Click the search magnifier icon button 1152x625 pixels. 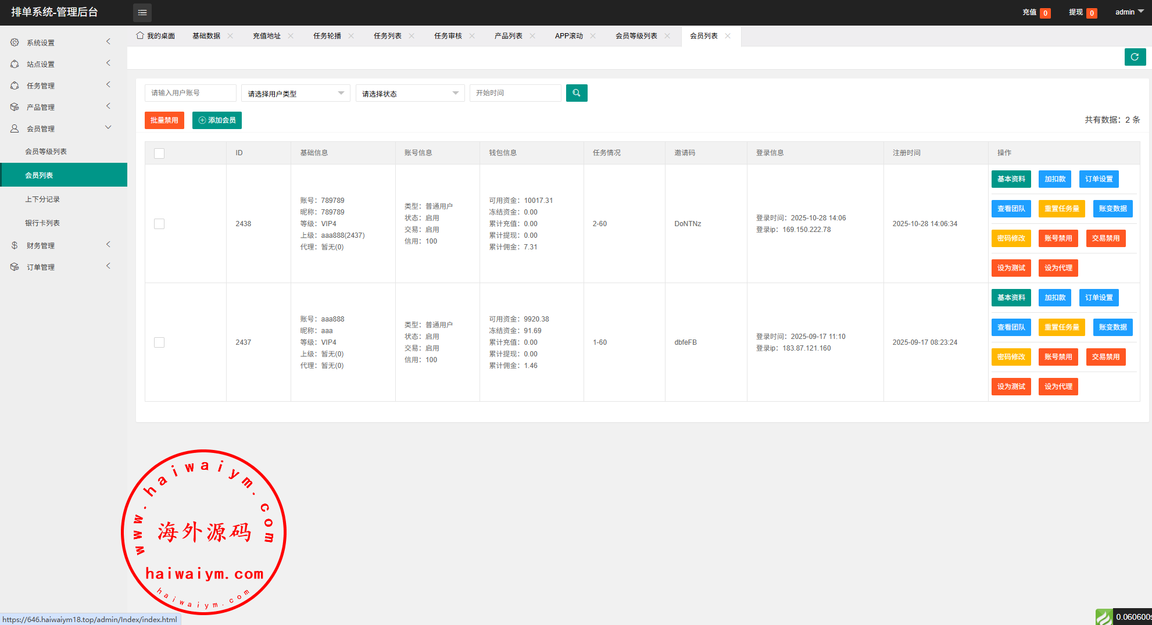click(x=576, y=93)
